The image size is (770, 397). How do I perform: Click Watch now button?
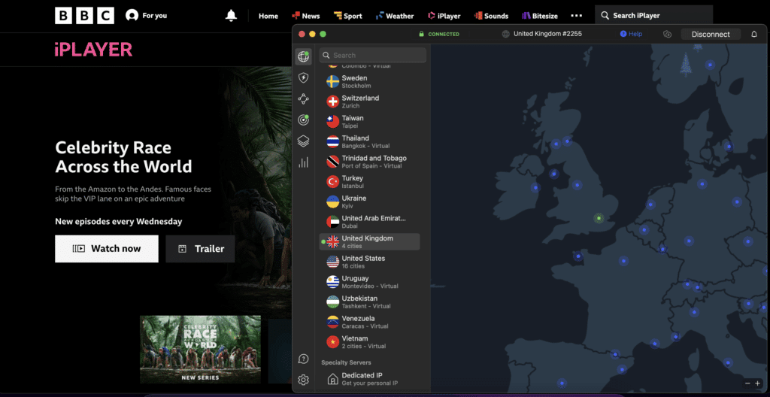pos(107,249)
